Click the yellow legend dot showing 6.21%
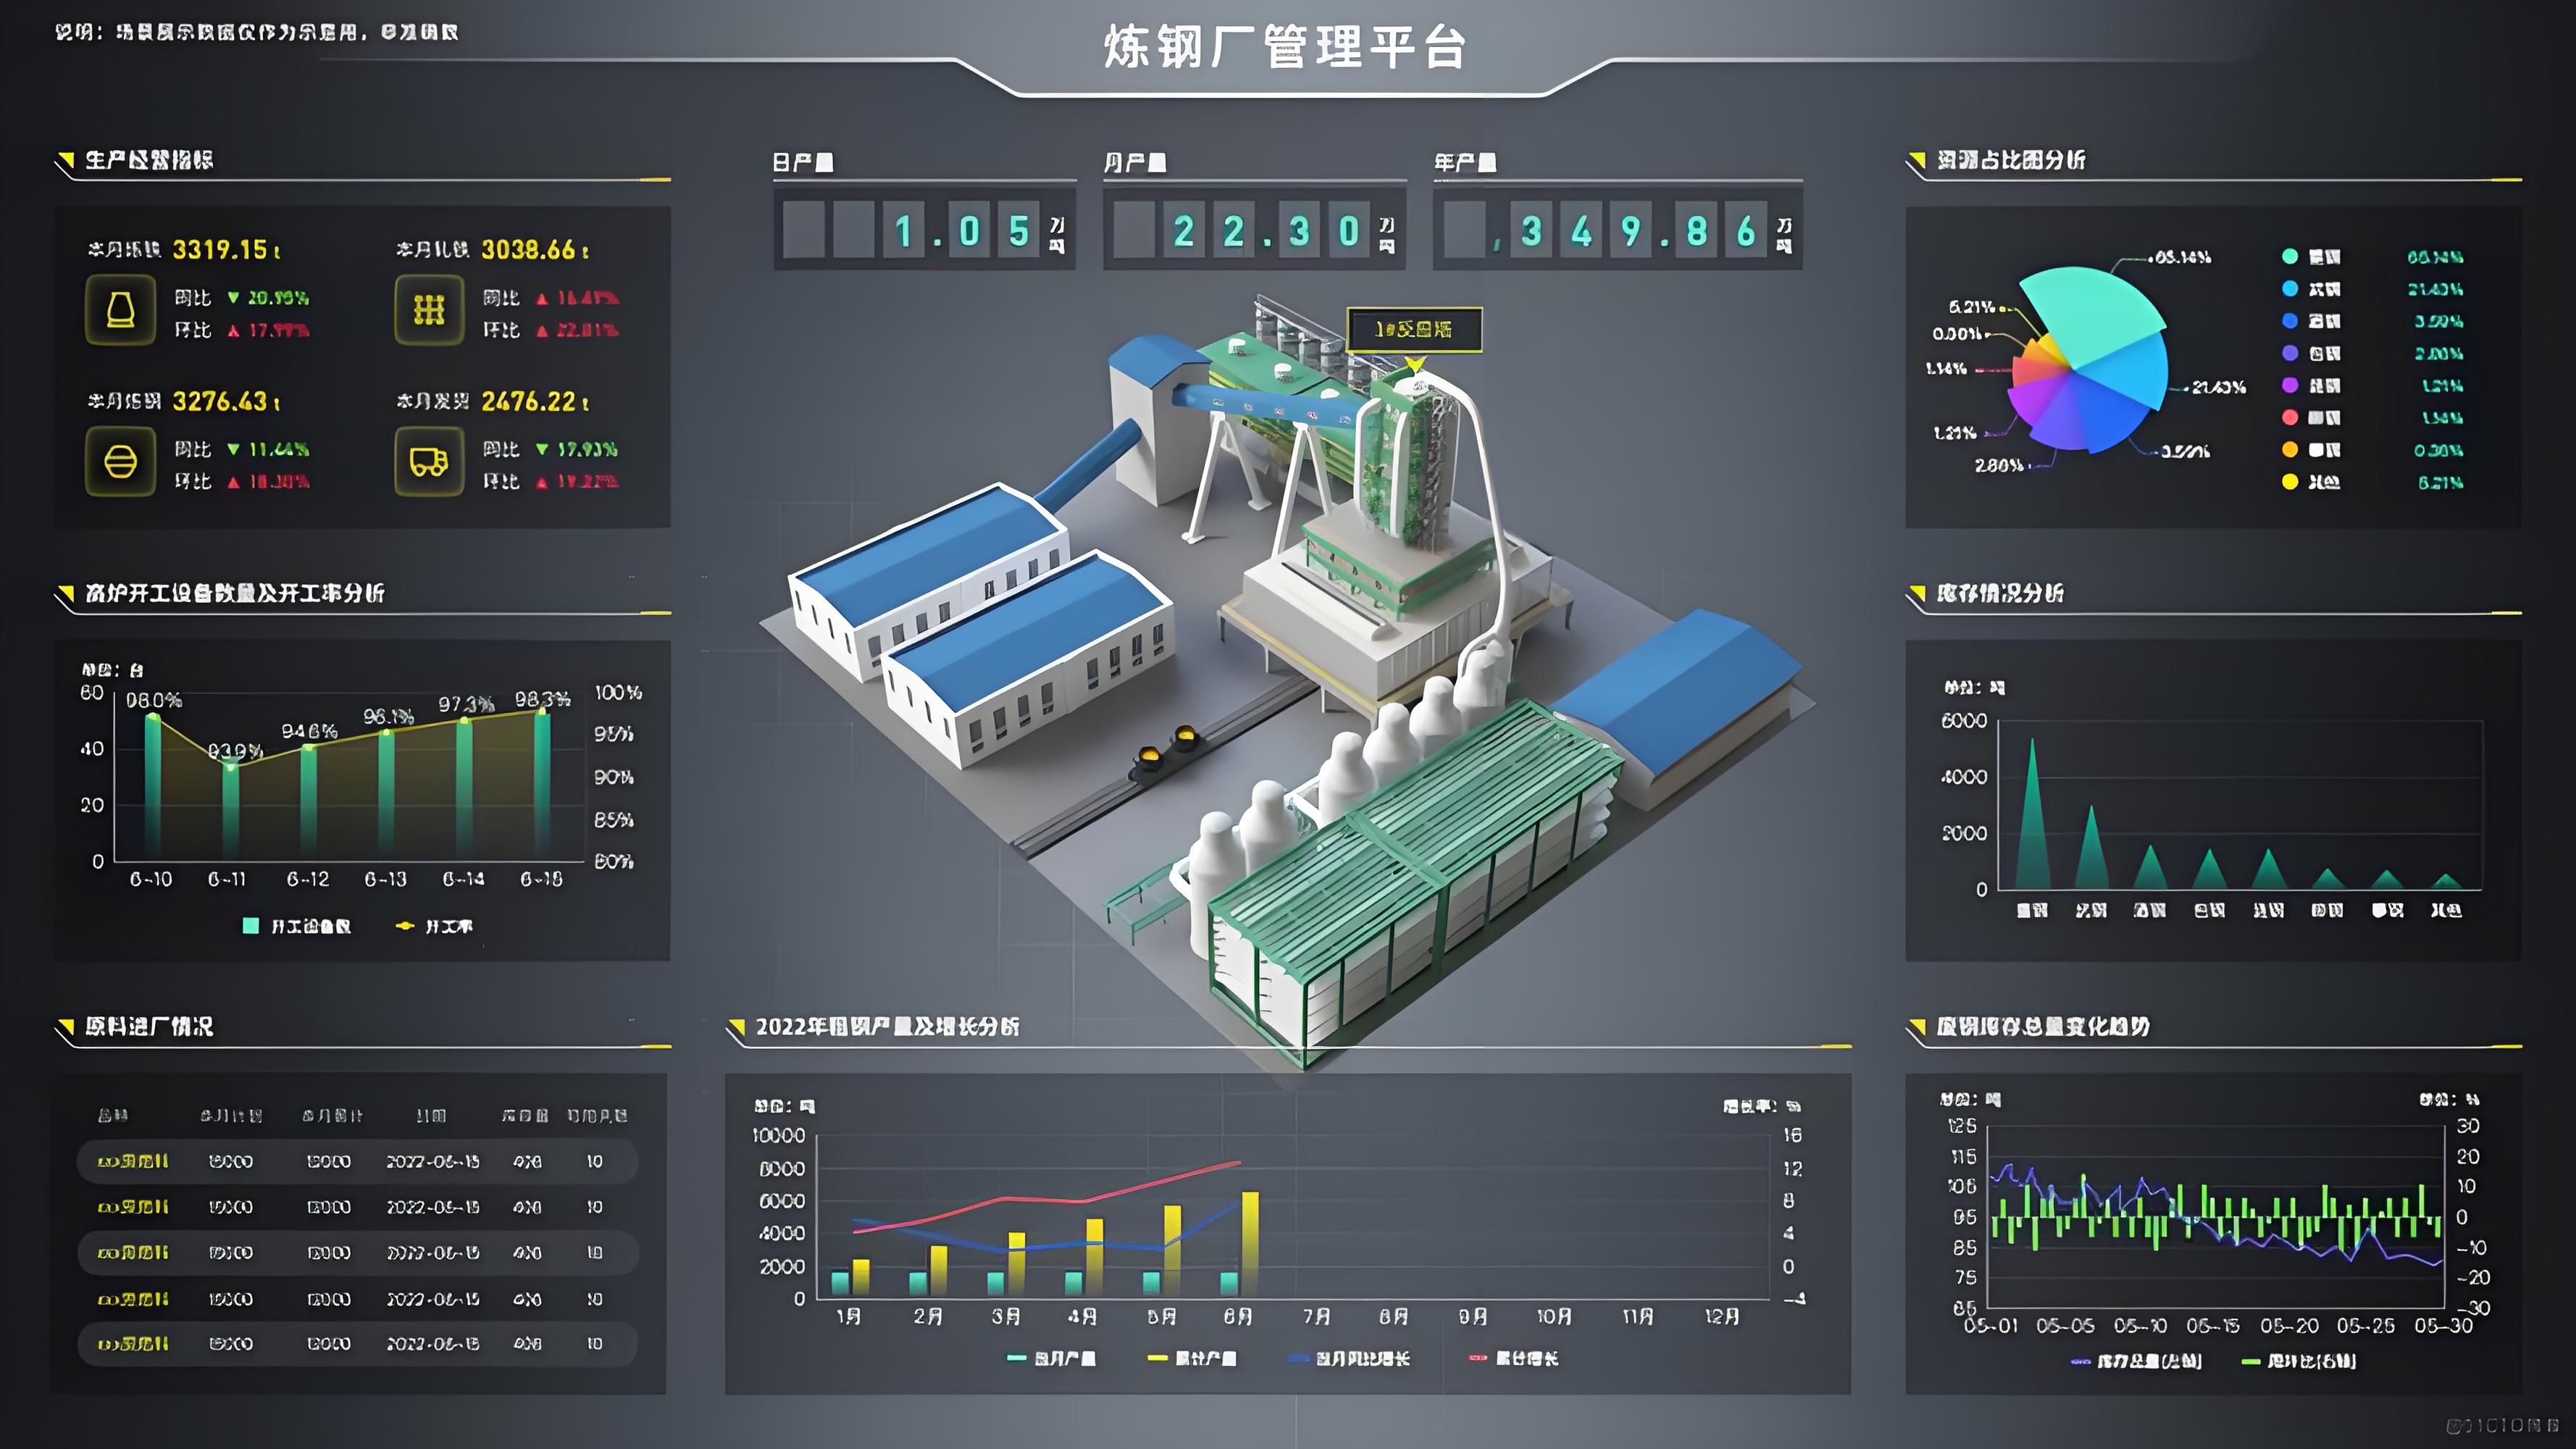The image size is (2576, 1449). tap(2290, 482)
